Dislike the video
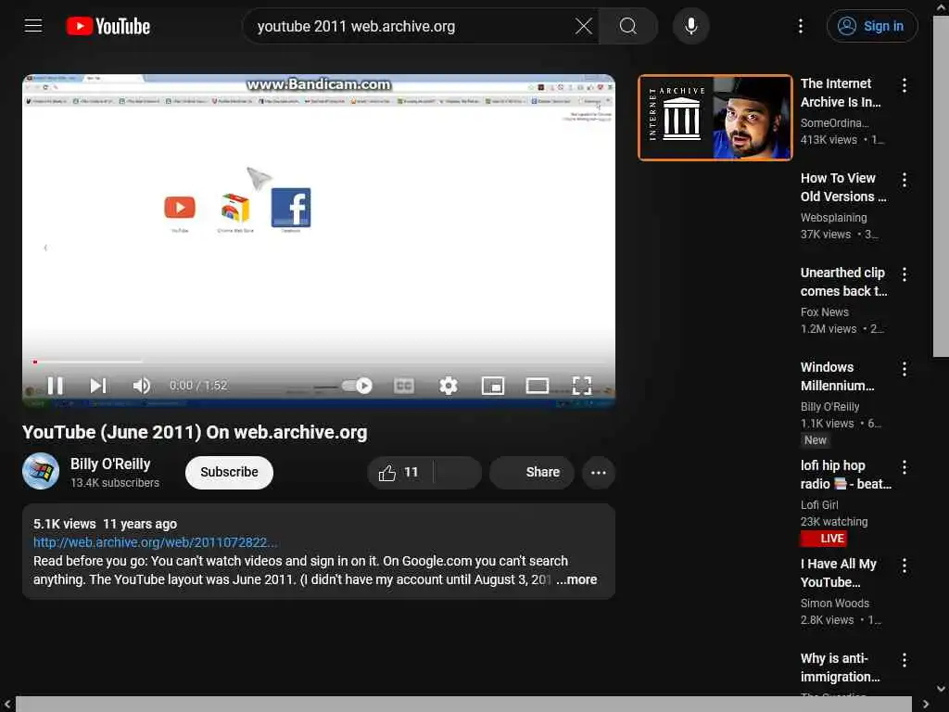 (x=458, y=472)
